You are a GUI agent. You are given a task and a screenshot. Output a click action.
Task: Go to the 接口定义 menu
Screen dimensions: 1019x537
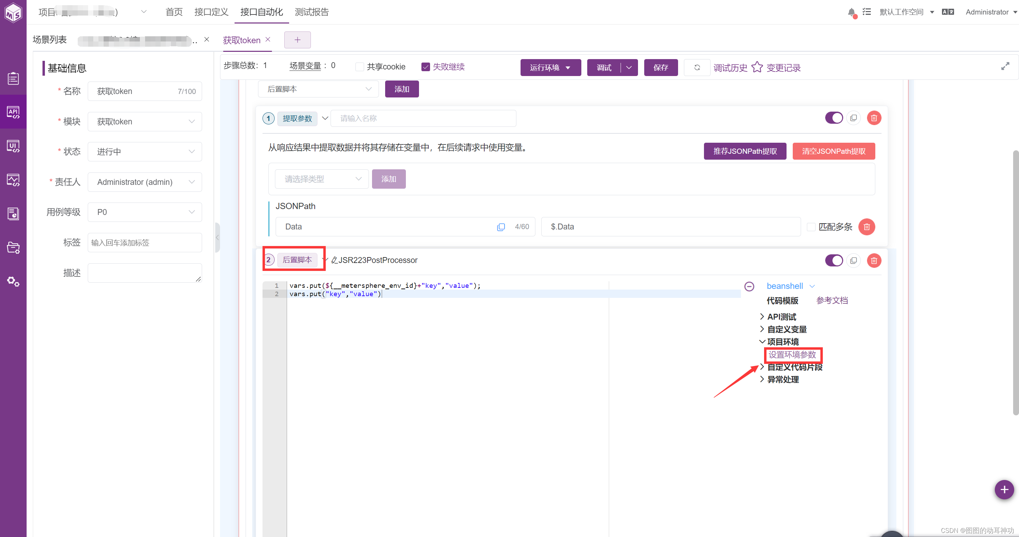(x=211, y=12)
